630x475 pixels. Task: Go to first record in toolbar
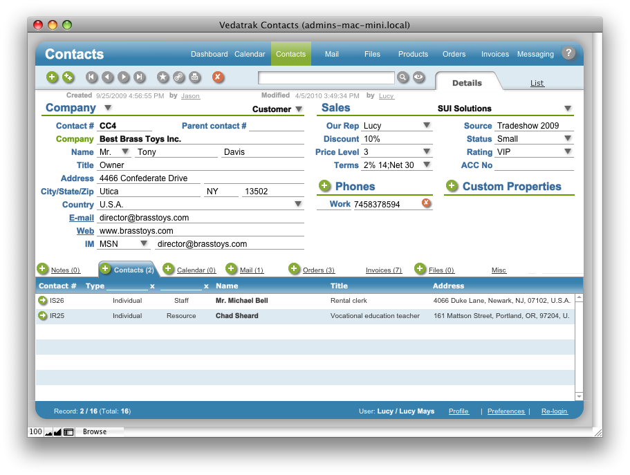pos(91,77)
